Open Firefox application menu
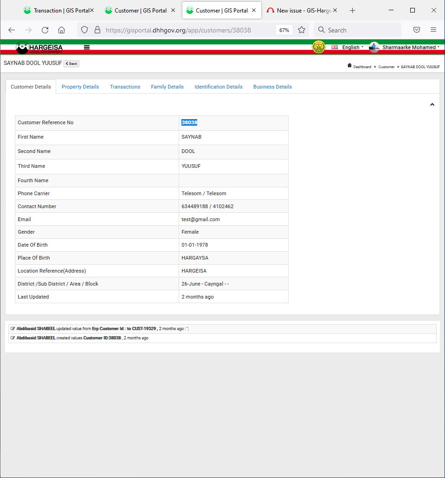The image size is (445, 478). 433,30
